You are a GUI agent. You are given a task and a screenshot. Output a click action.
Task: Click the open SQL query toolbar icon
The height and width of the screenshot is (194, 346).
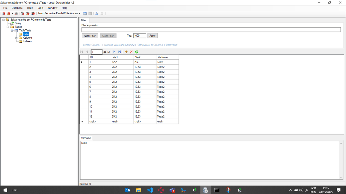(x=28, y=14)
